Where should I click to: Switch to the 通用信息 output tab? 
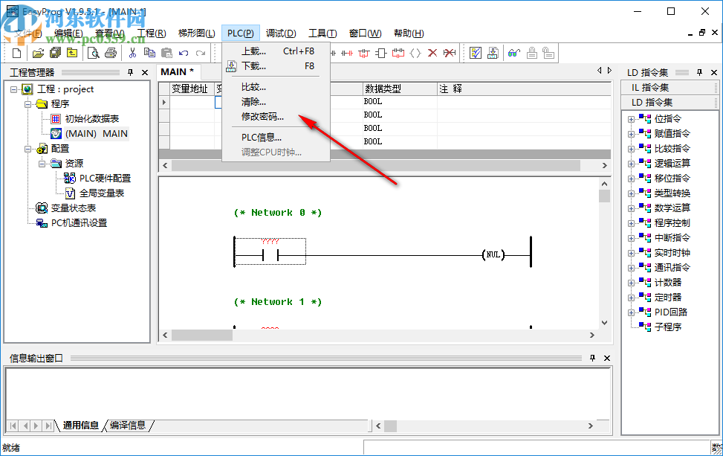click(81, 425)
